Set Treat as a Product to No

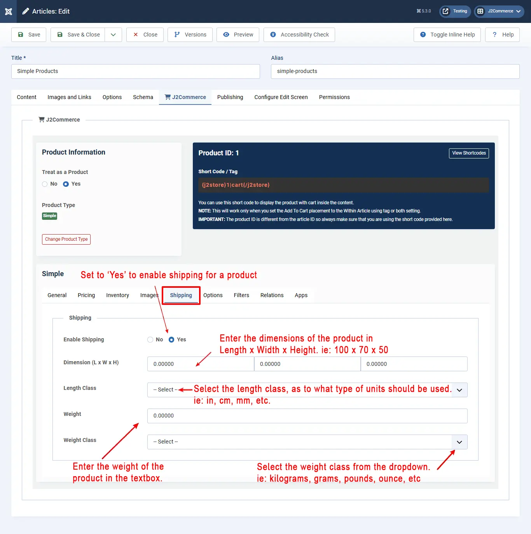click(x=45, y=184)
